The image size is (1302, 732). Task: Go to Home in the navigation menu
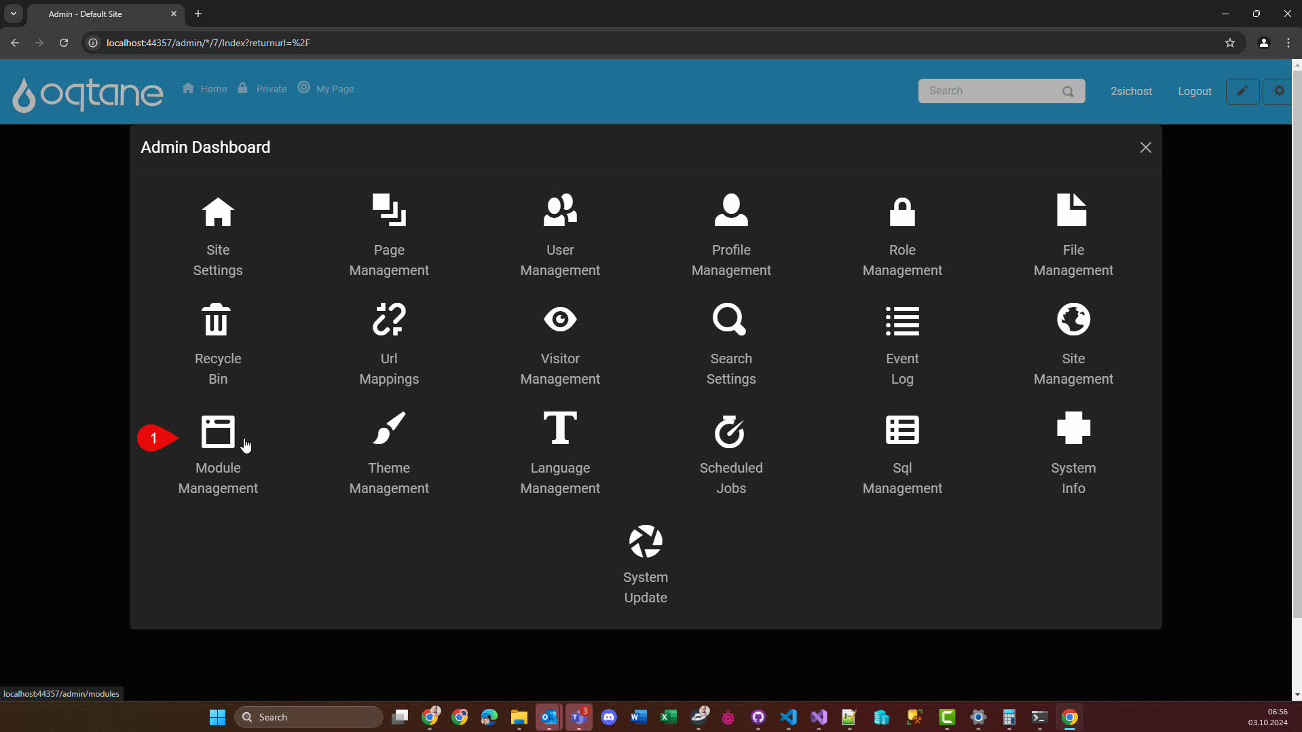pyautogui.click(x=205, y=89)
